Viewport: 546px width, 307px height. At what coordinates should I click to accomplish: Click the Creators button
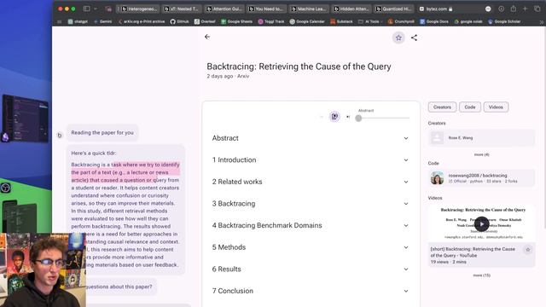coord(442,107)
